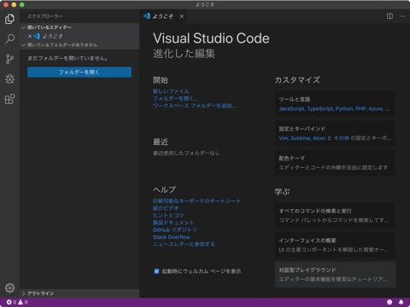Toggle 起動時にウェルカムページを表示 checkbox
This screenshot has height=307, width=410.
pyautogui.click(x=156, y=271)
